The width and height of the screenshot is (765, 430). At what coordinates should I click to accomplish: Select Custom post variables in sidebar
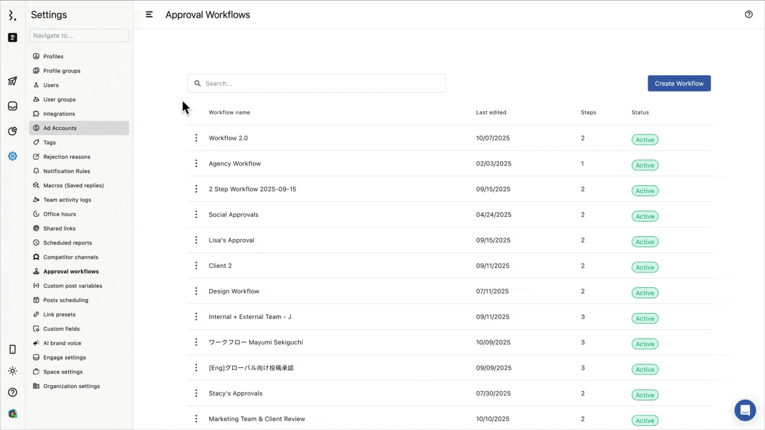pos(72,286)
